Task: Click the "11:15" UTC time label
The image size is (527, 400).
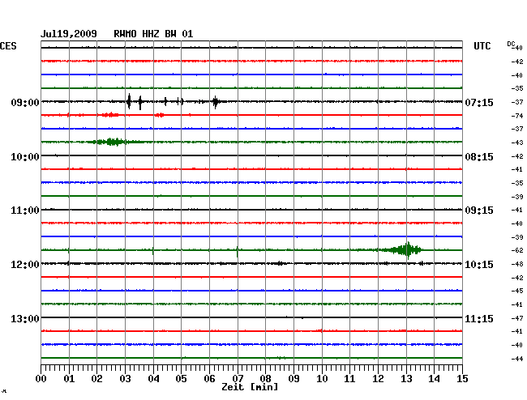Action: click(479, 318)
